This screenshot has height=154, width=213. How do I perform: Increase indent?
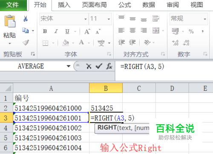point(132,42)
